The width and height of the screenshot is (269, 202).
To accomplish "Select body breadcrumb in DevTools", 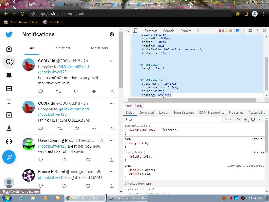I will 139,106.
